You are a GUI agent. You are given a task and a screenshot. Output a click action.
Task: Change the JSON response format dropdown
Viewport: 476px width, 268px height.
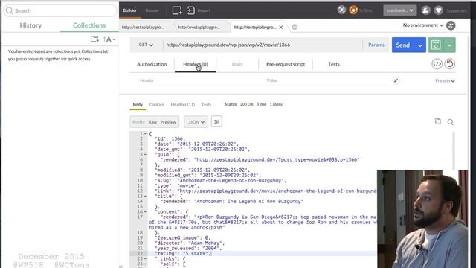point(196,122)
